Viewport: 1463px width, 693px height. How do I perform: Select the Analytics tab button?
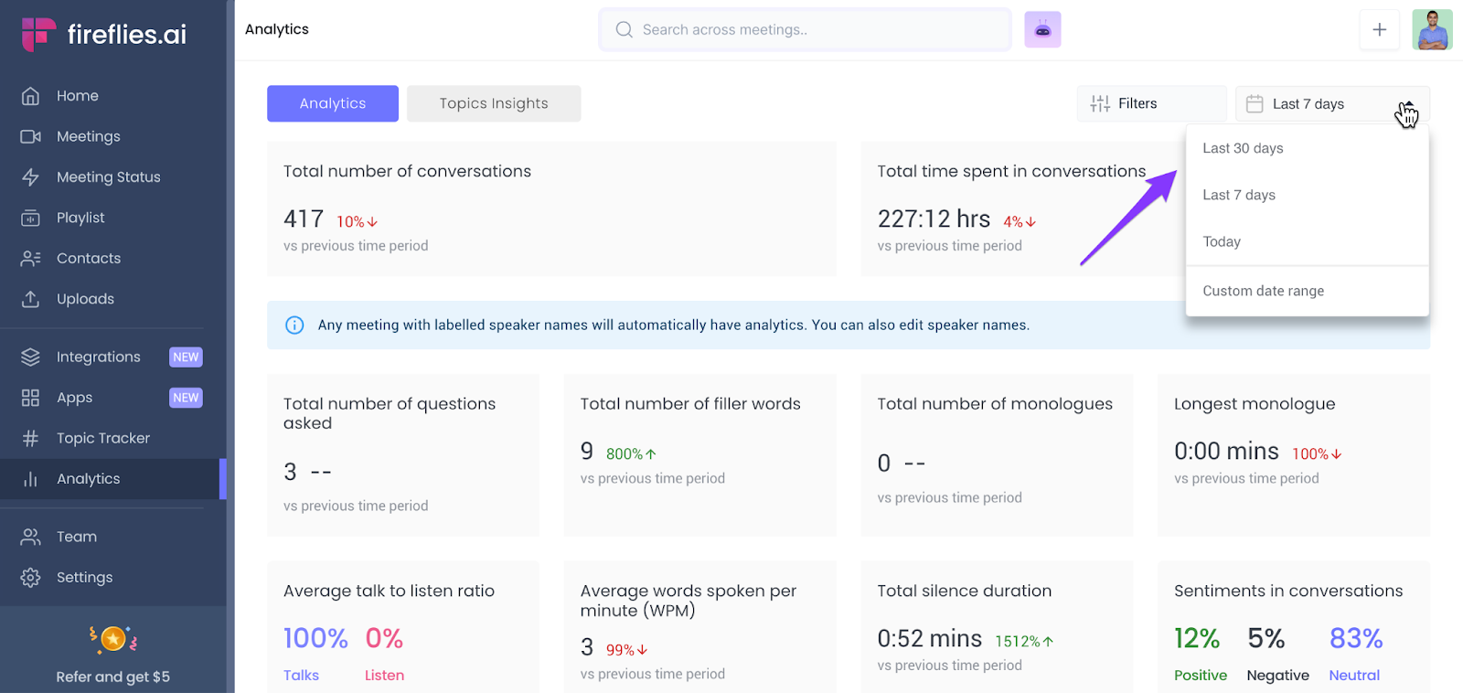(332, 103)
